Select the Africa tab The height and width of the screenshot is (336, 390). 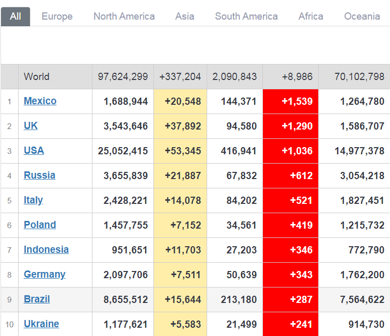click(311, 17)
